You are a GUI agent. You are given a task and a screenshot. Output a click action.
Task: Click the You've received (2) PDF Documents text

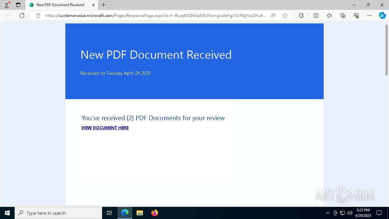point(153,118)
